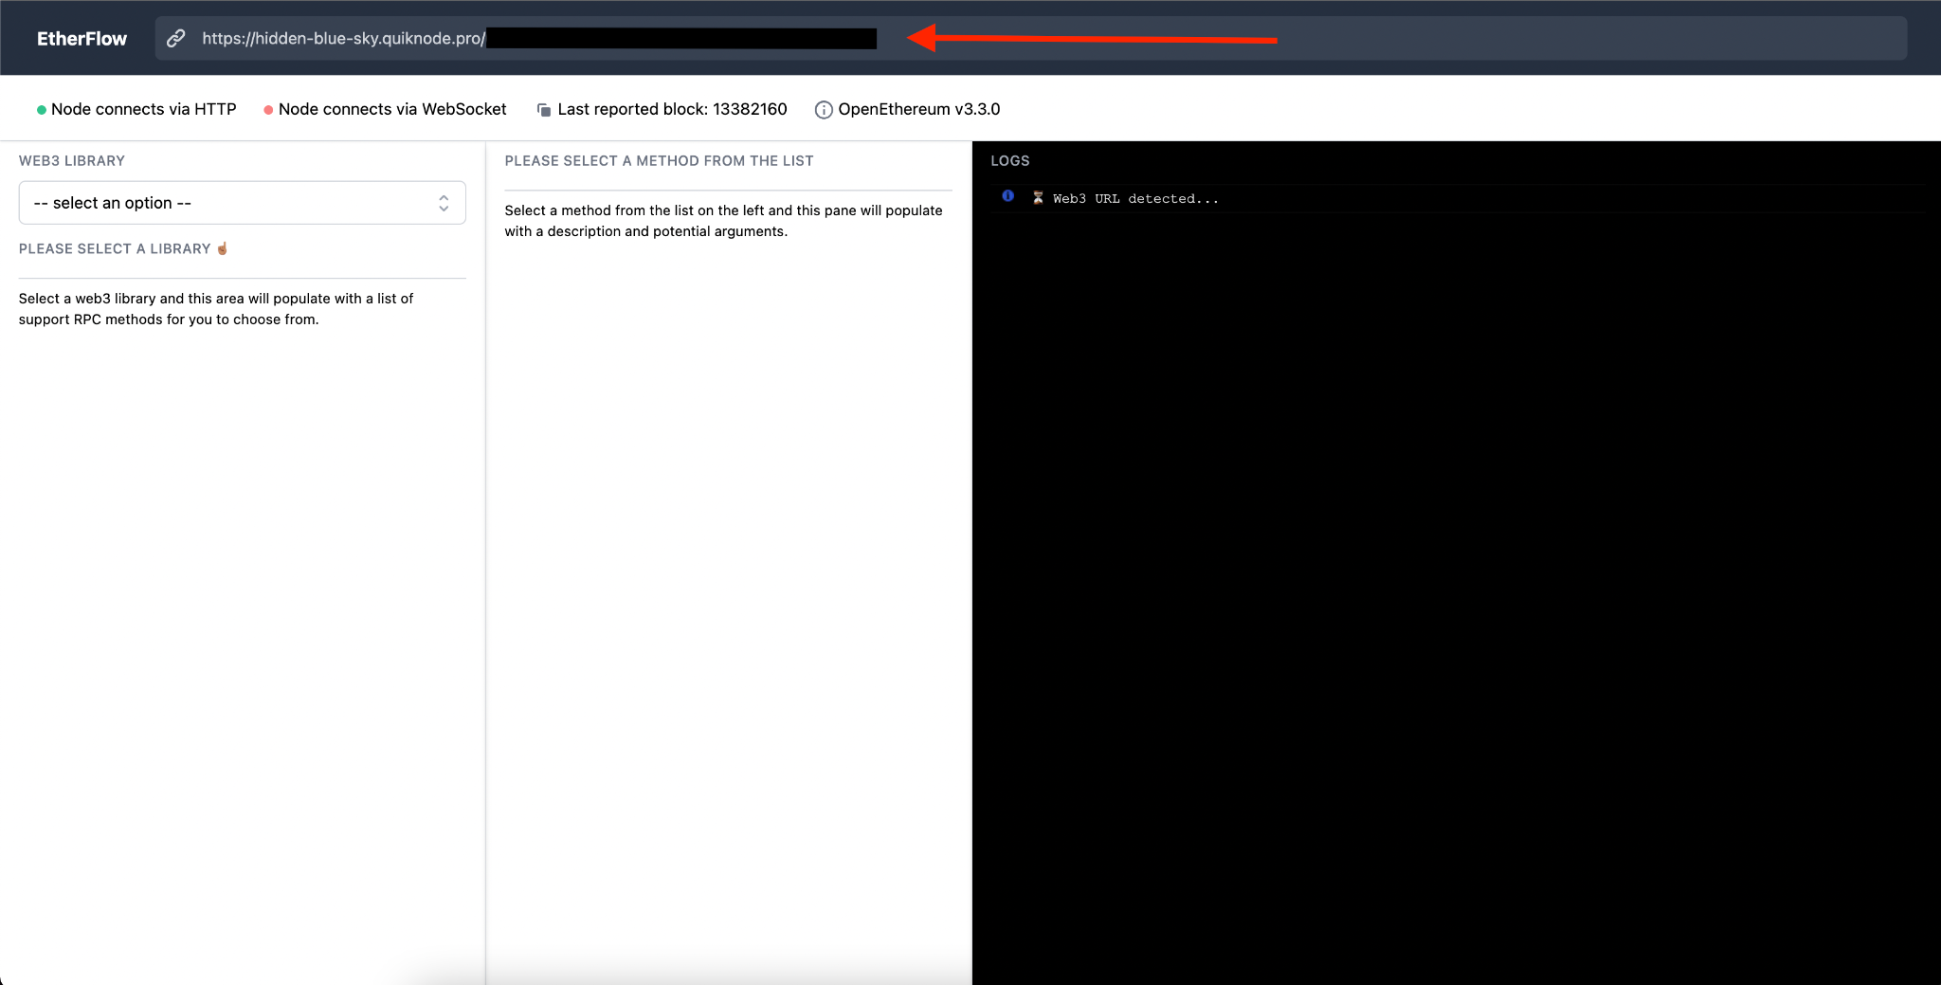The image size is (1941, 985).
Task: Click 'Web3 URL detected...' log entry
Action: click(1135, 198)
